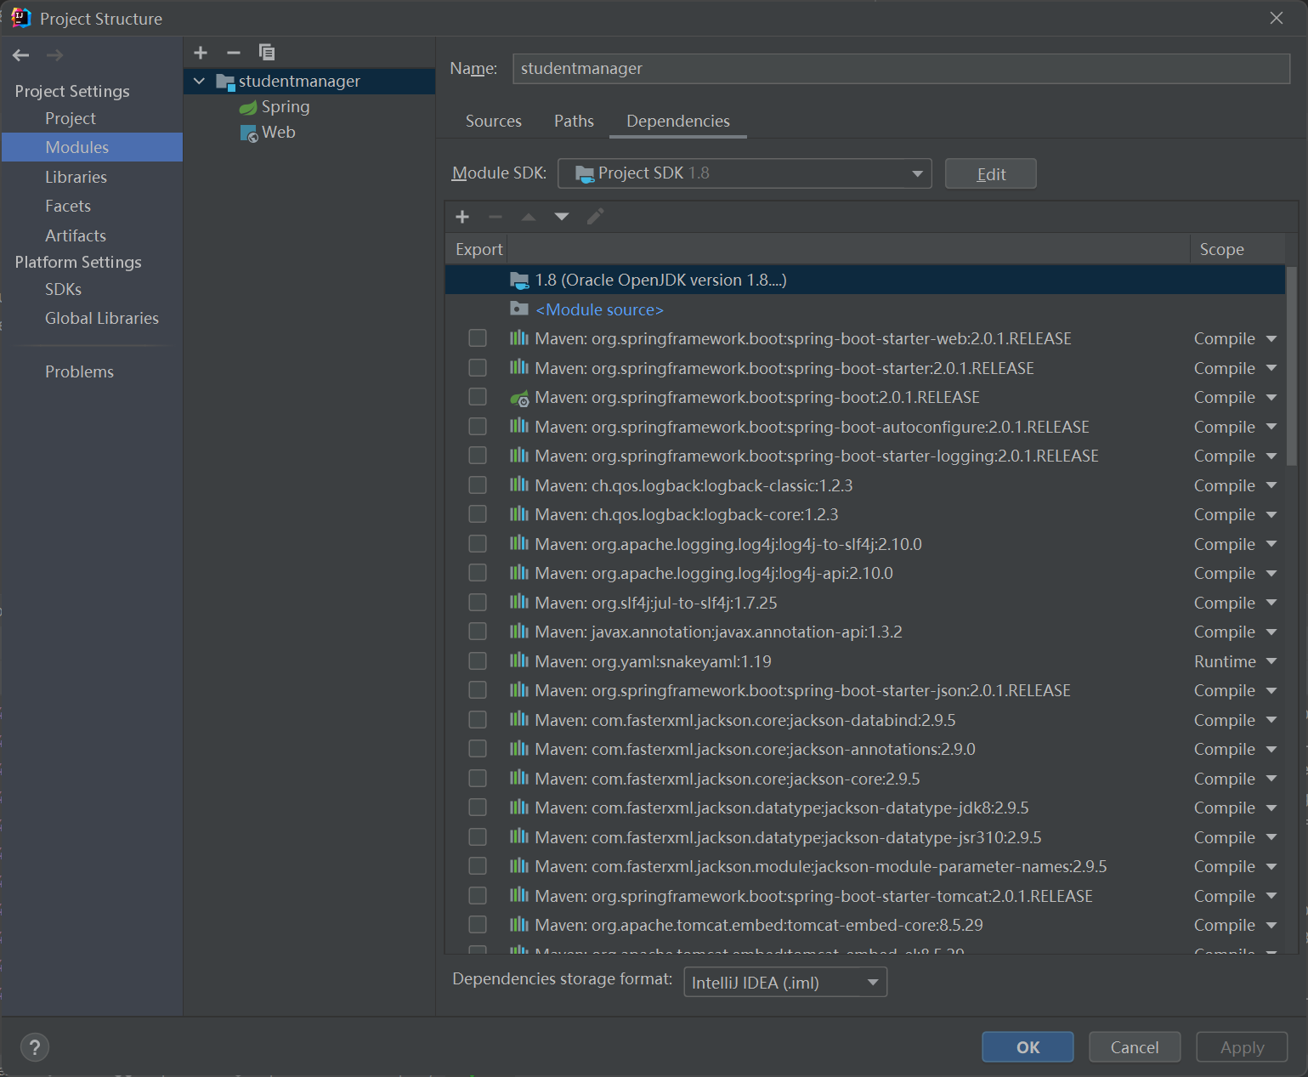Remove selected module with minus icon
Screen dimensions: 1308x1077
pos(234,53)
